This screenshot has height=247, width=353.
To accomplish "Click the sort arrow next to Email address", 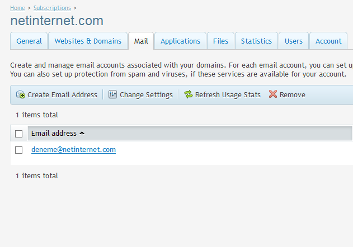I will 82,133.
